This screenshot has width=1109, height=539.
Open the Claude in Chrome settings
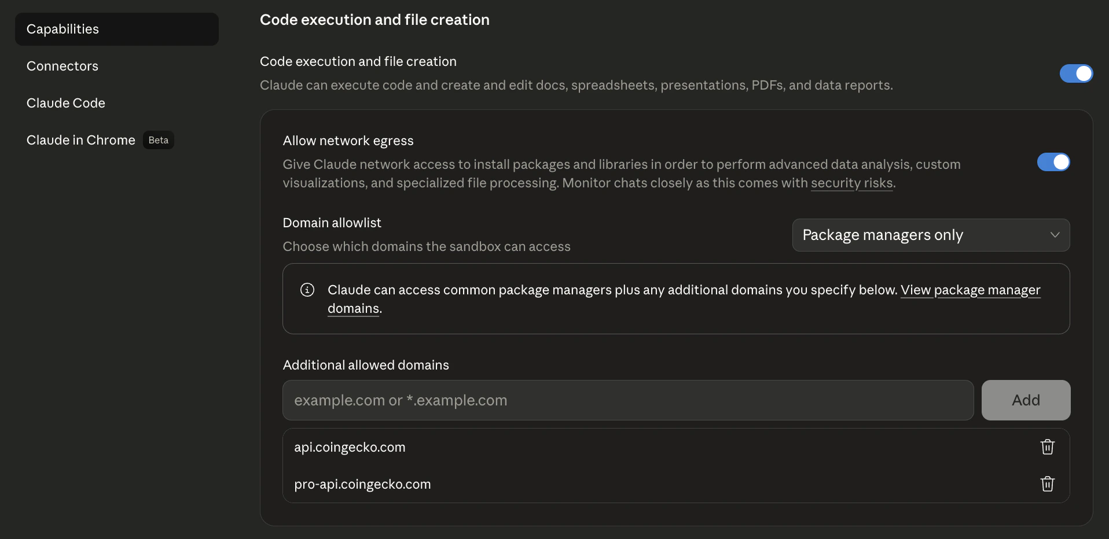81,141
